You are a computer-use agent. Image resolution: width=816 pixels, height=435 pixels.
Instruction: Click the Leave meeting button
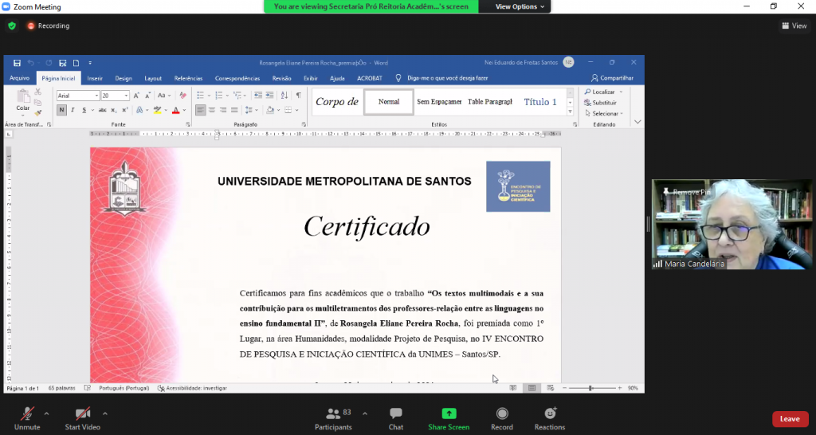point(790,419)
